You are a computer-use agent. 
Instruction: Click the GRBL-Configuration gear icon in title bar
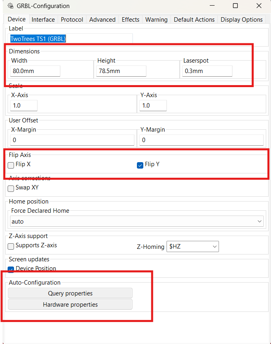10,6
